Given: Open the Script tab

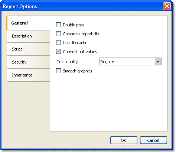Looking at the screenshot, I should (28, 49).
